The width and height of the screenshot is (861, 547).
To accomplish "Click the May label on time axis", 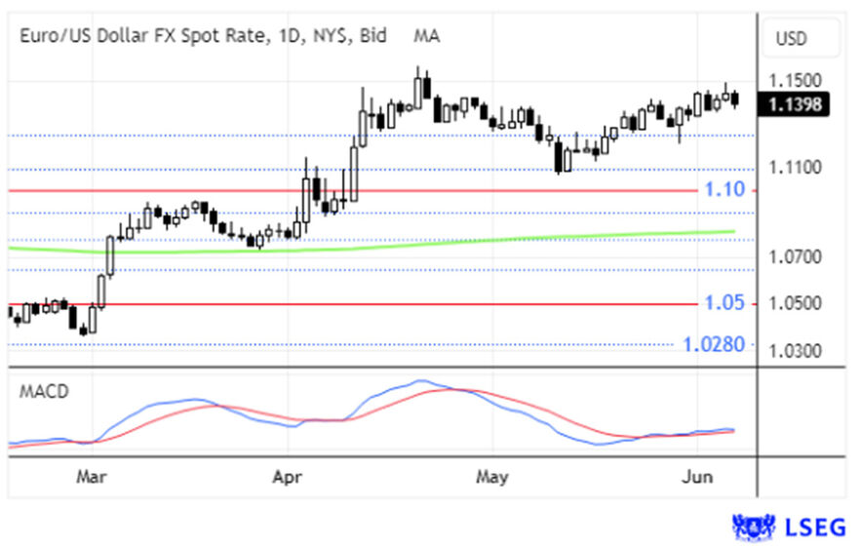I will click(x=492, y=477).
